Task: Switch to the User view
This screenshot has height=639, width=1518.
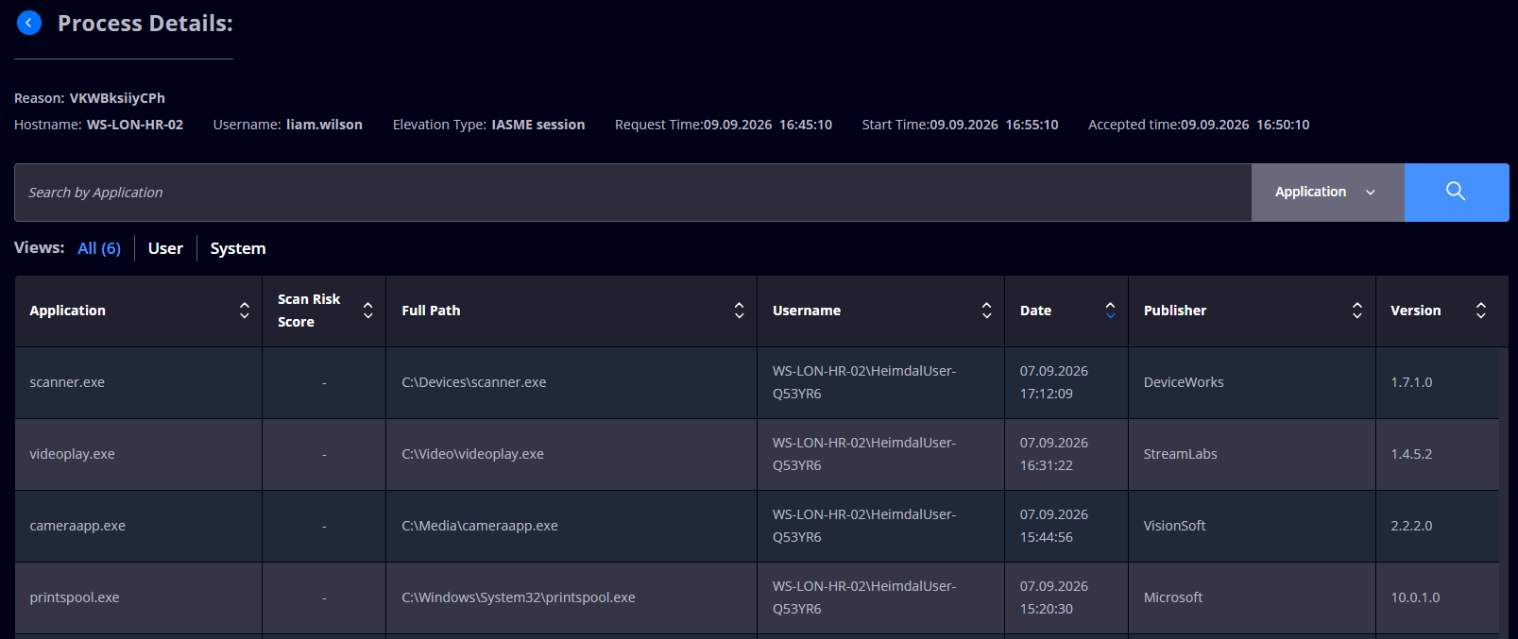Action: (165, 248)
